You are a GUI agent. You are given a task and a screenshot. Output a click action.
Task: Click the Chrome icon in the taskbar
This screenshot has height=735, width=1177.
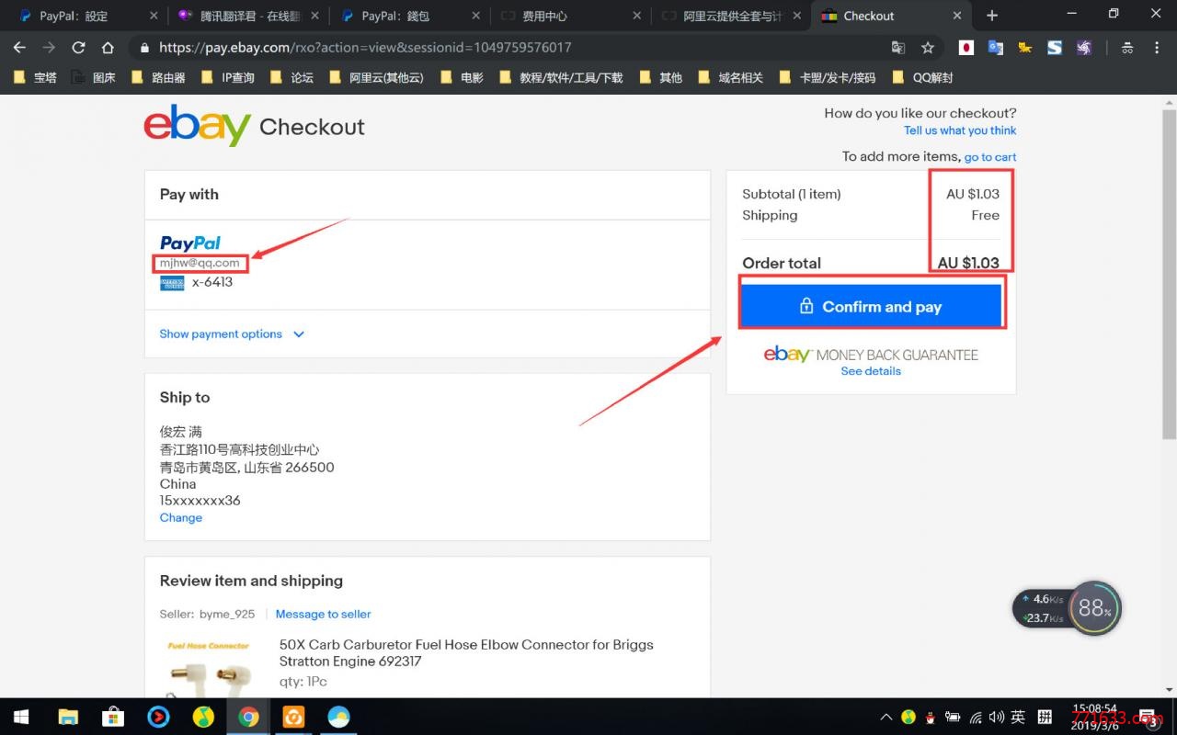(x=248, y=717)
